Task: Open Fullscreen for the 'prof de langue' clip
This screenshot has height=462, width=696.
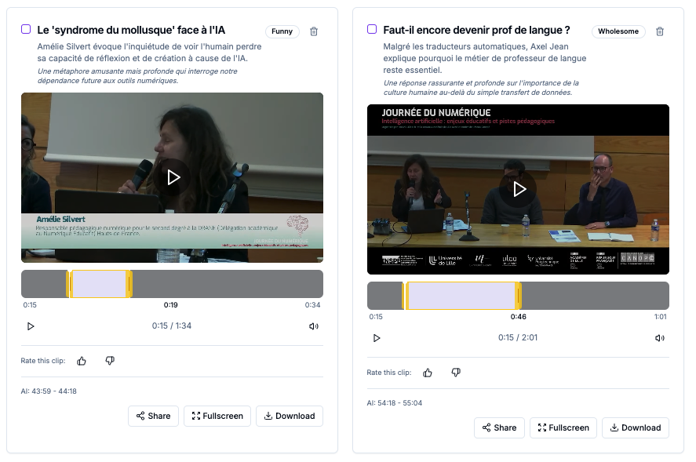Action: 562,427
